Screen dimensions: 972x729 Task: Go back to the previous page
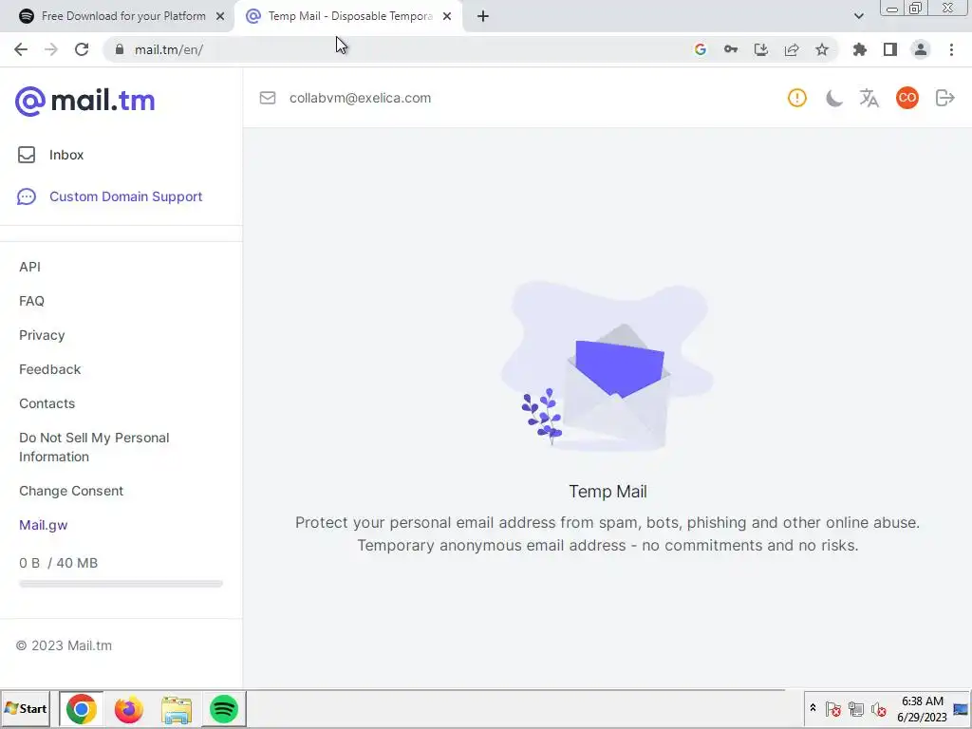tap(21, 49)
